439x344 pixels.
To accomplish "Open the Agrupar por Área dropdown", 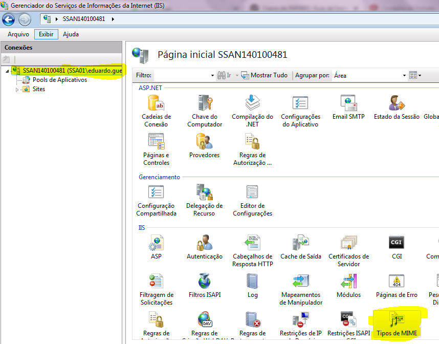I will pyautogui.click(x=404, y=75).
